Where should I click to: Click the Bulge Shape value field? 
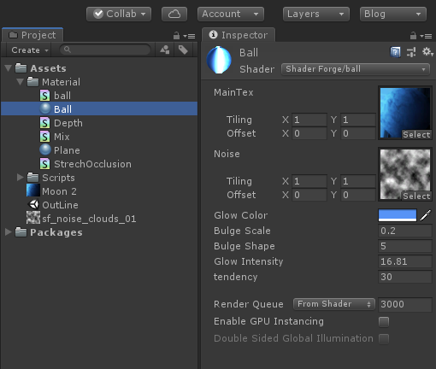(x=405, y=246)
